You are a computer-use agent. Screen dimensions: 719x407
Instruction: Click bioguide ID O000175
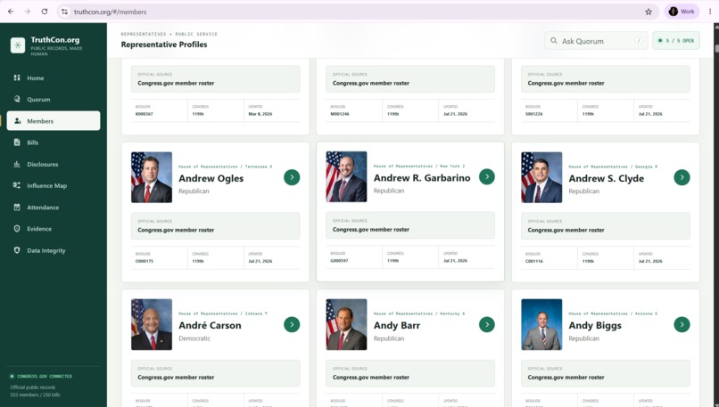(145, 261)
